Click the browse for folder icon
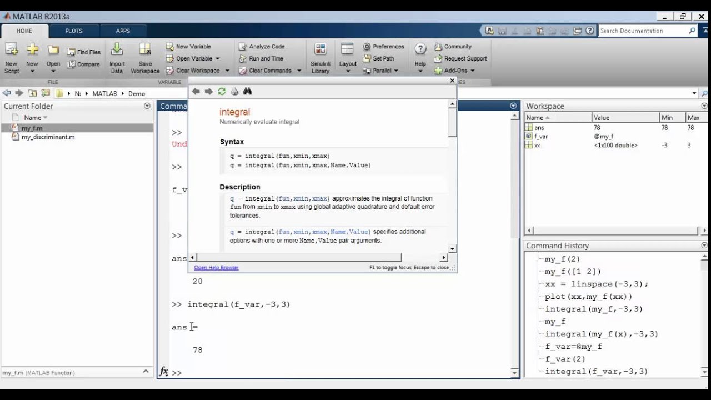711x400 pixels. (46, 93)
